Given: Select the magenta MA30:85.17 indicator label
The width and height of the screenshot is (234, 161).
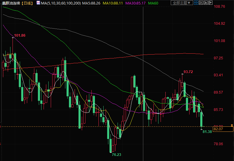Looking at the screenshot, I should tap(136, 3).
